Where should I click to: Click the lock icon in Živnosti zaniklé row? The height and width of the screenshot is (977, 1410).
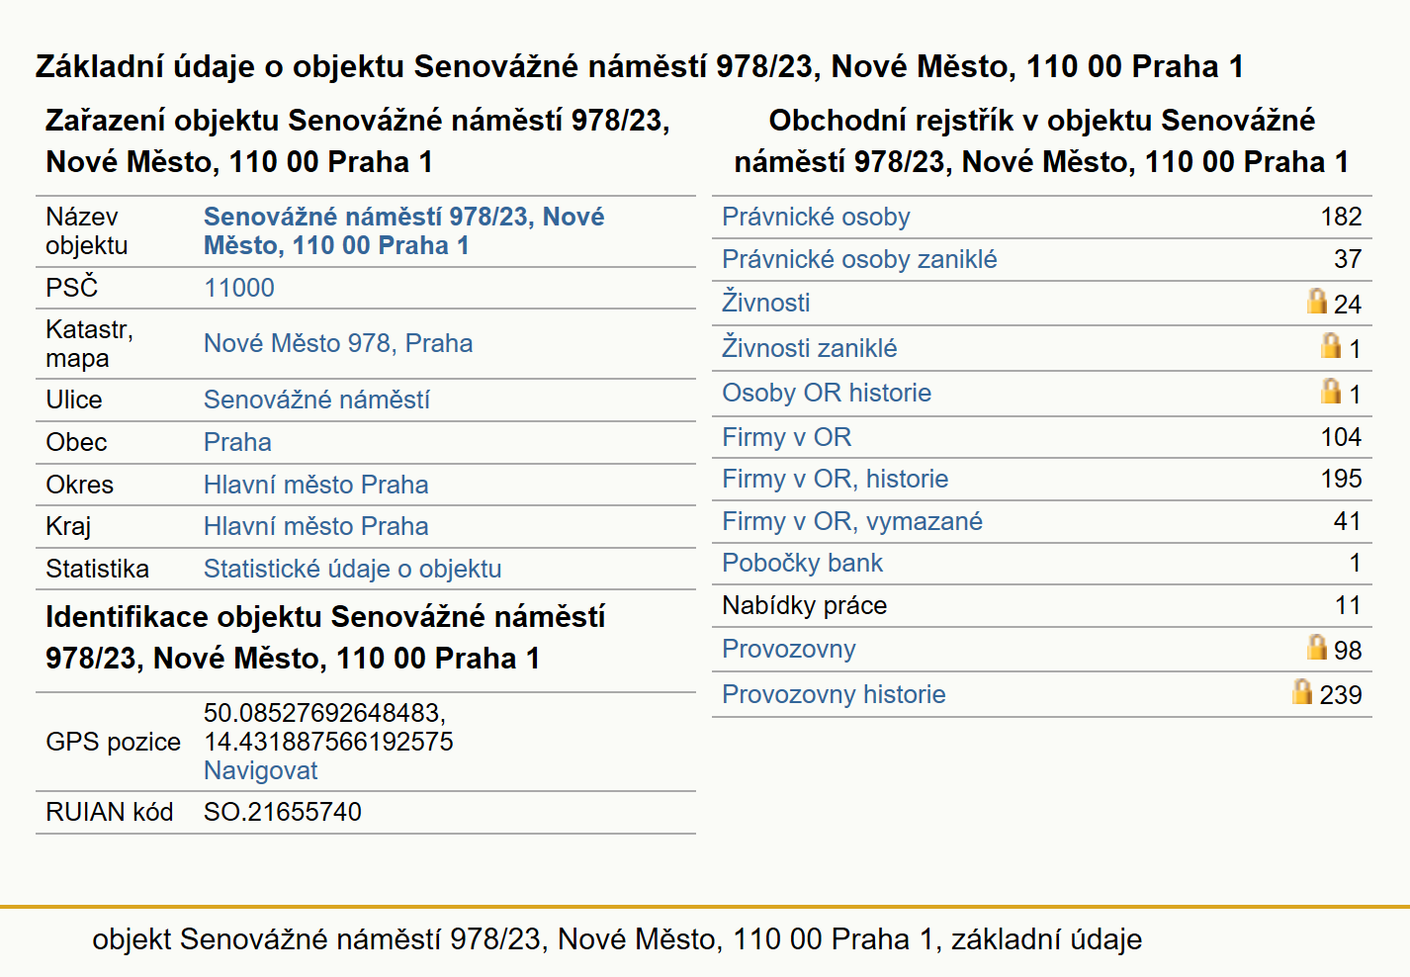(x=1331, y=345)
